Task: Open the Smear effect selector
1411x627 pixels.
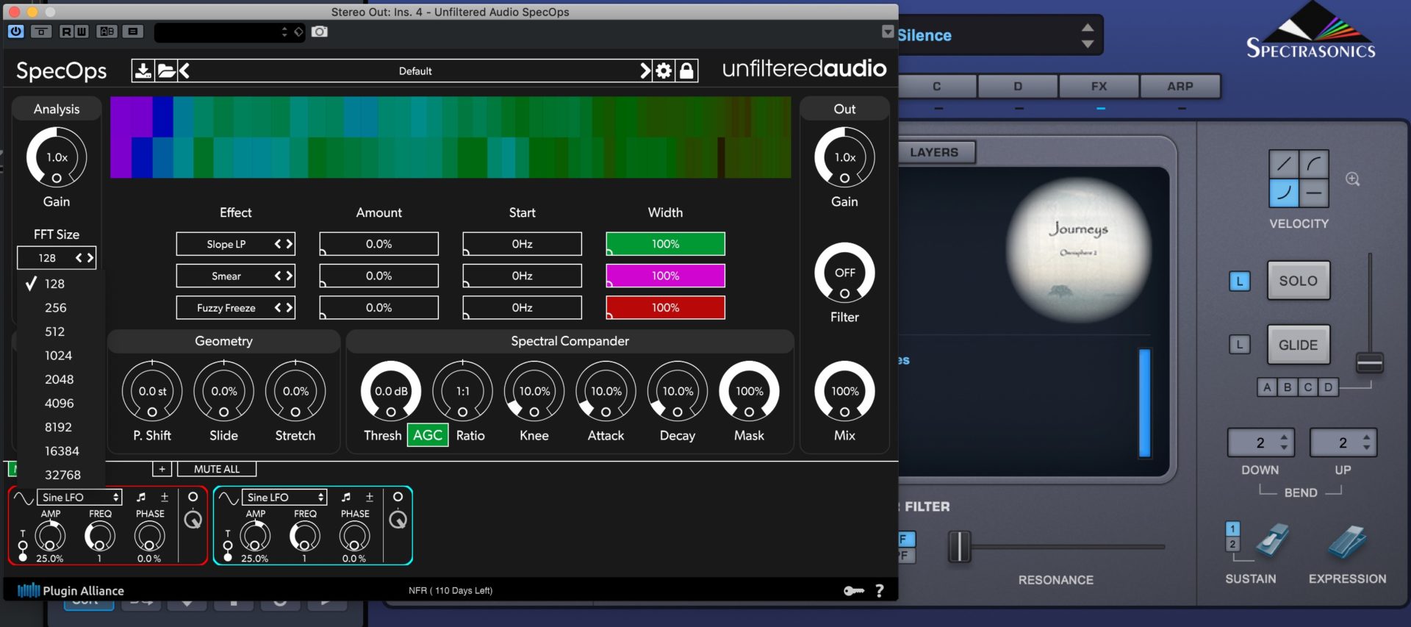Action: click(236, 276)
